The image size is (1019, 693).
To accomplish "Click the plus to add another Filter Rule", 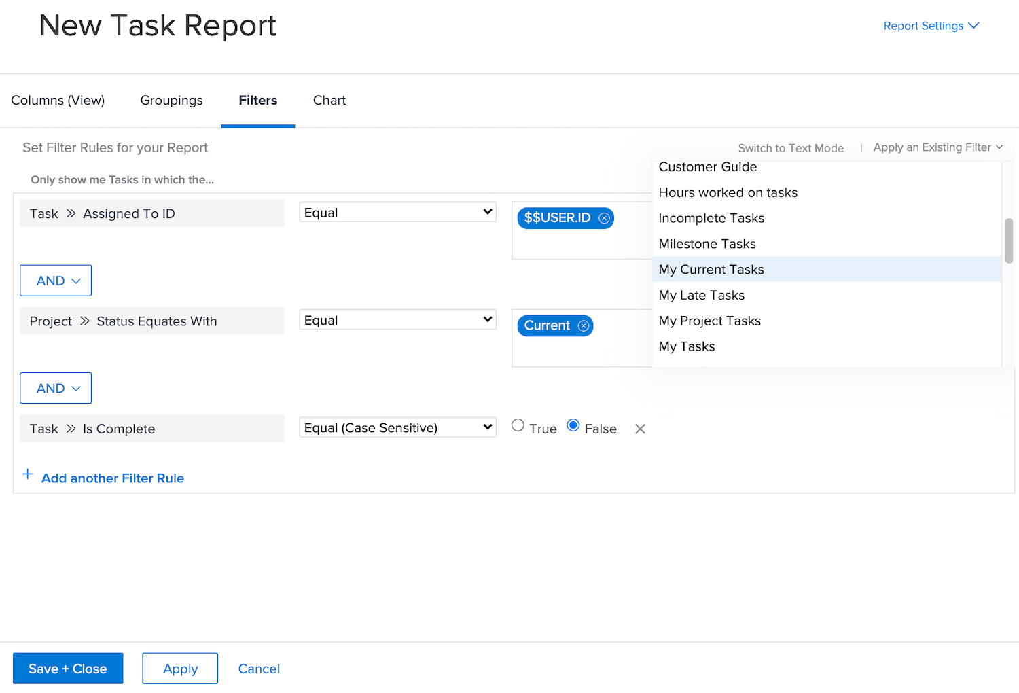I will coord(27,475).
